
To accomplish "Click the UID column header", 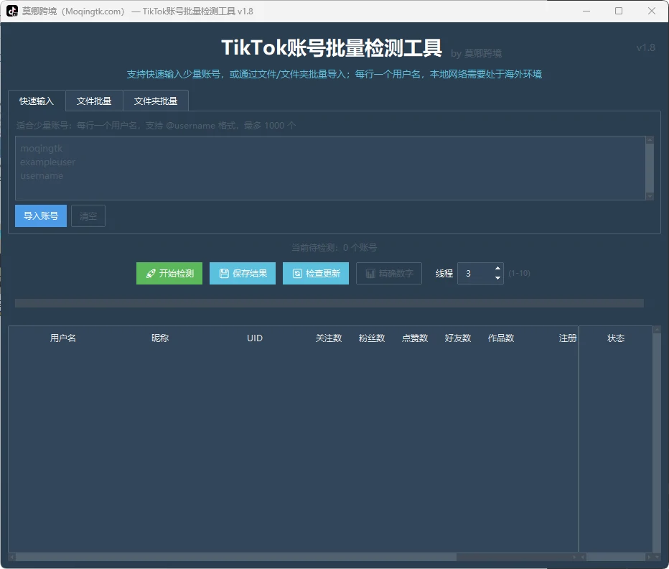I will [255, 338].
